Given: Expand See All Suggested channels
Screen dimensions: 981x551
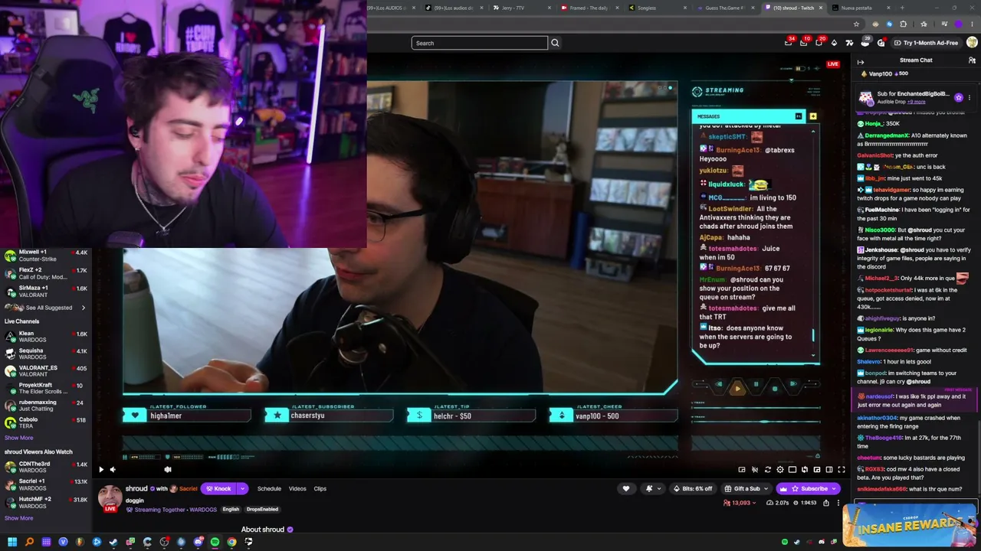Looking at the screenshot, I should pos(46,308).
